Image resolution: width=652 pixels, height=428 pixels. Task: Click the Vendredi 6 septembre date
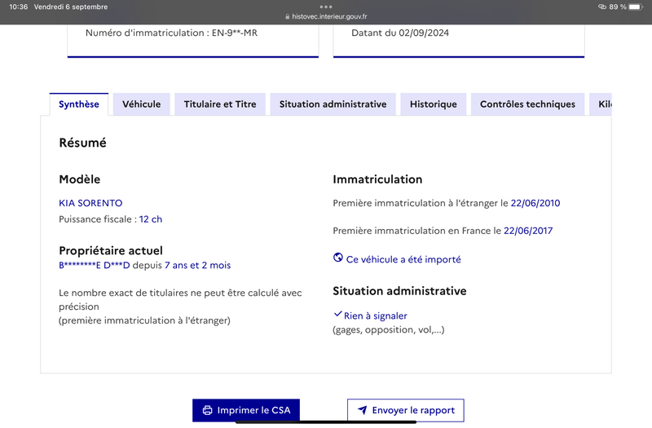71,7
